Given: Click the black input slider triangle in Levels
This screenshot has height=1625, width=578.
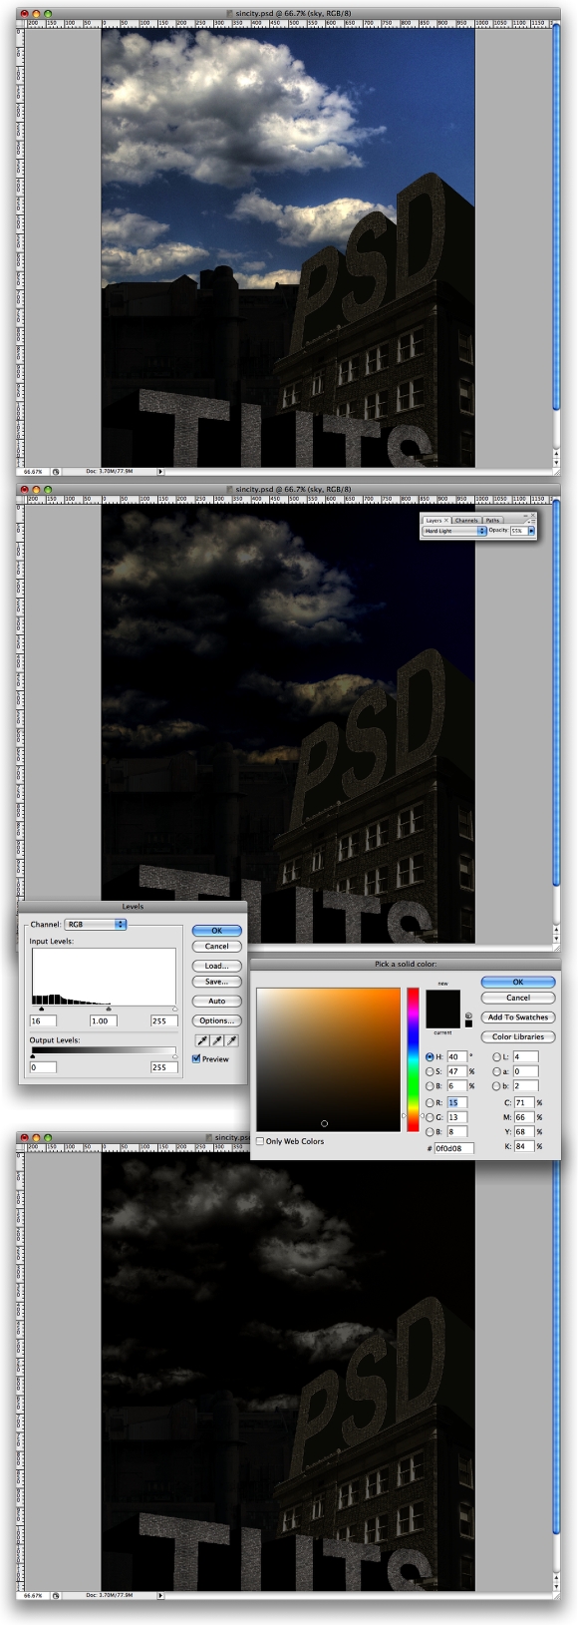Looking at the screenshot, I should (x=41, y=1010).
